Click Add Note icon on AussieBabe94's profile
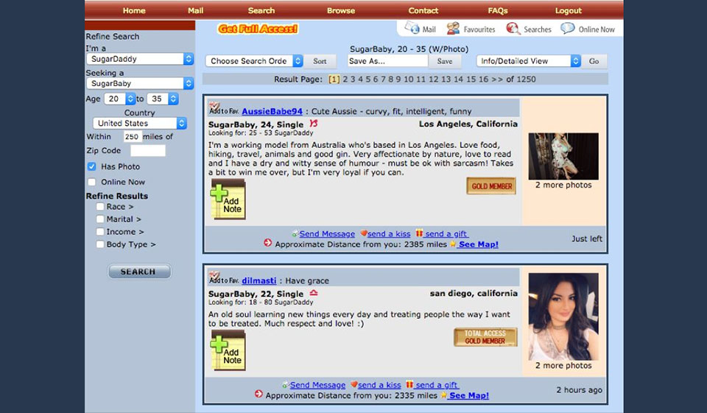The width and height of the screenshot is (707, 413). point(228,200)
